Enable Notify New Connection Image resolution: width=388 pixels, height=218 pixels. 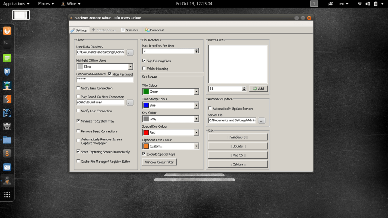[78, 88]
